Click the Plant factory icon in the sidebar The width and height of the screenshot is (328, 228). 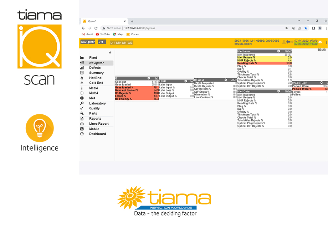[81, 57]
